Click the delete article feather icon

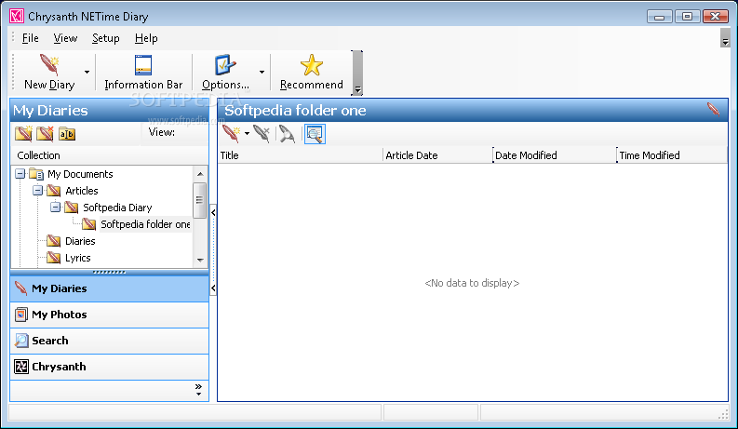262,134
